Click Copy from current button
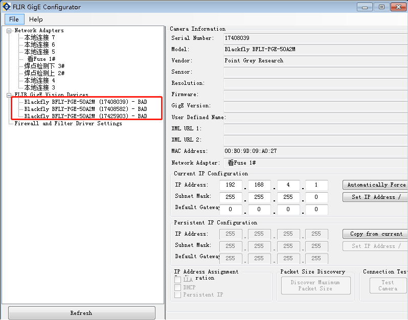Image resolution: width=408 pixels, height=320 pixels. pyautogui.click(x=375, y=234)
